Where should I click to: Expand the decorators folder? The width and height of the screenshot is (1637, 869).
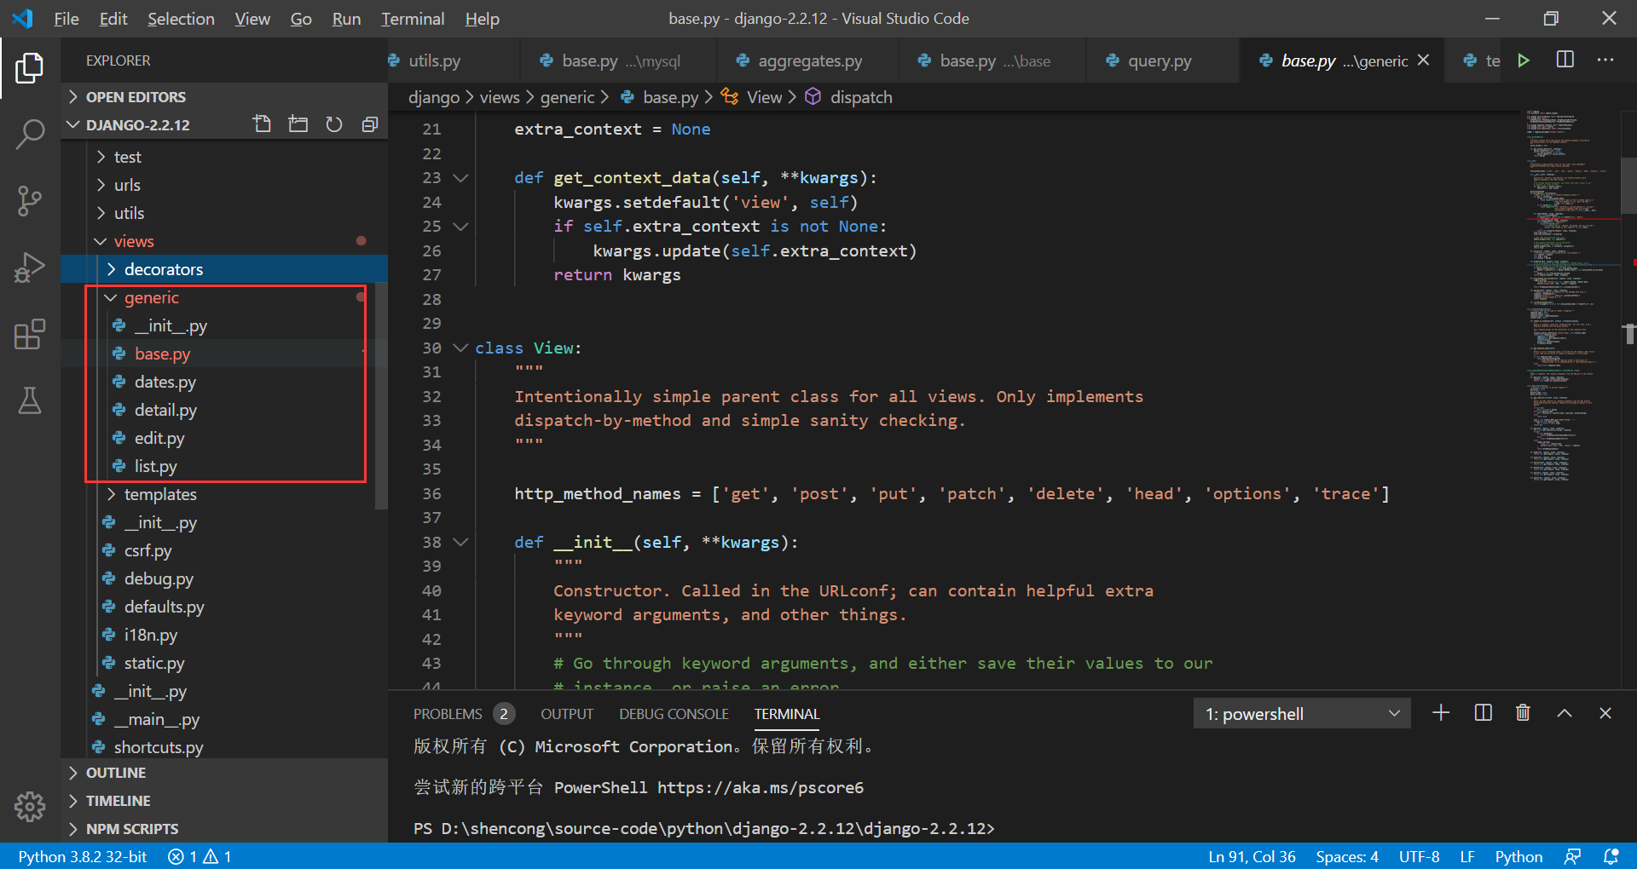pos(224,269)
